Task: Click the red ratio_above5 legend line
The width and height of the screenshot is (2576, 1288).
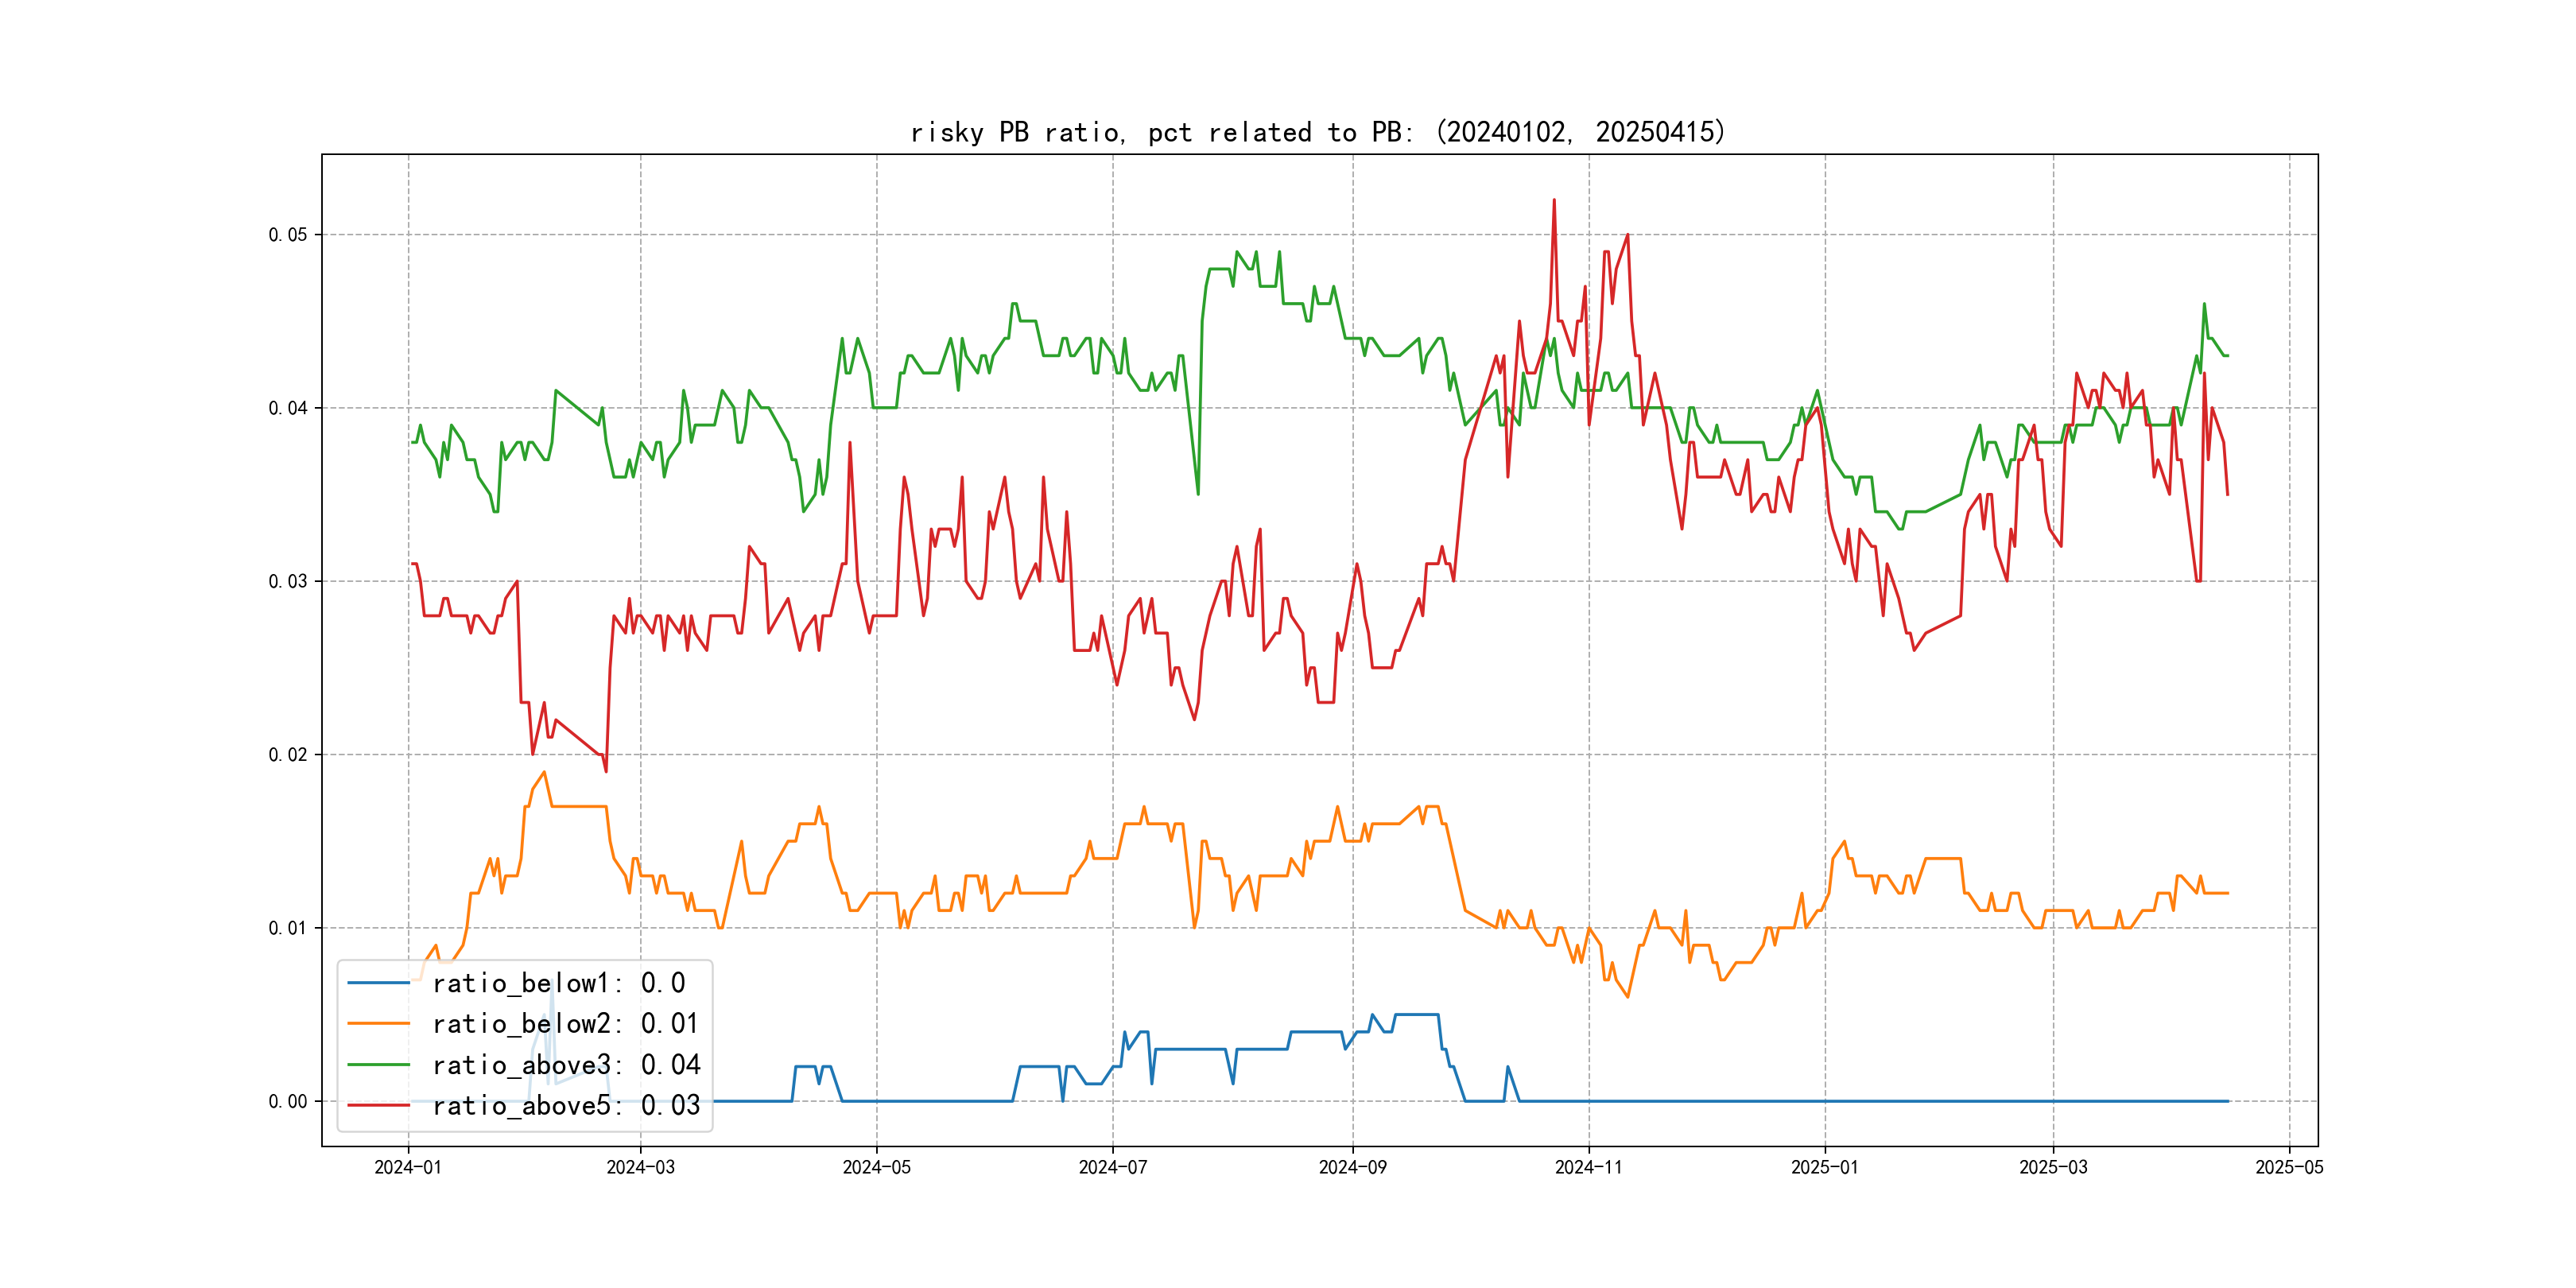Action: point(378,1105)
